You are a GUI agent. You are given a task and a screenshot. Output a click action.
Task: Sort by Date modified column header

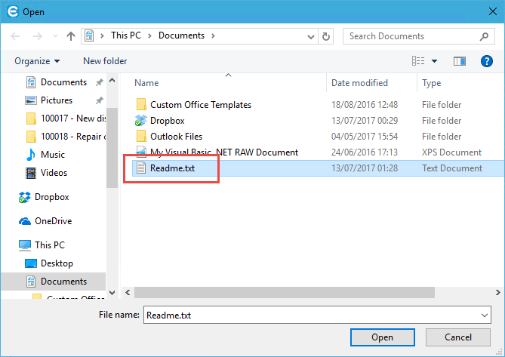(x=359, y=83)
